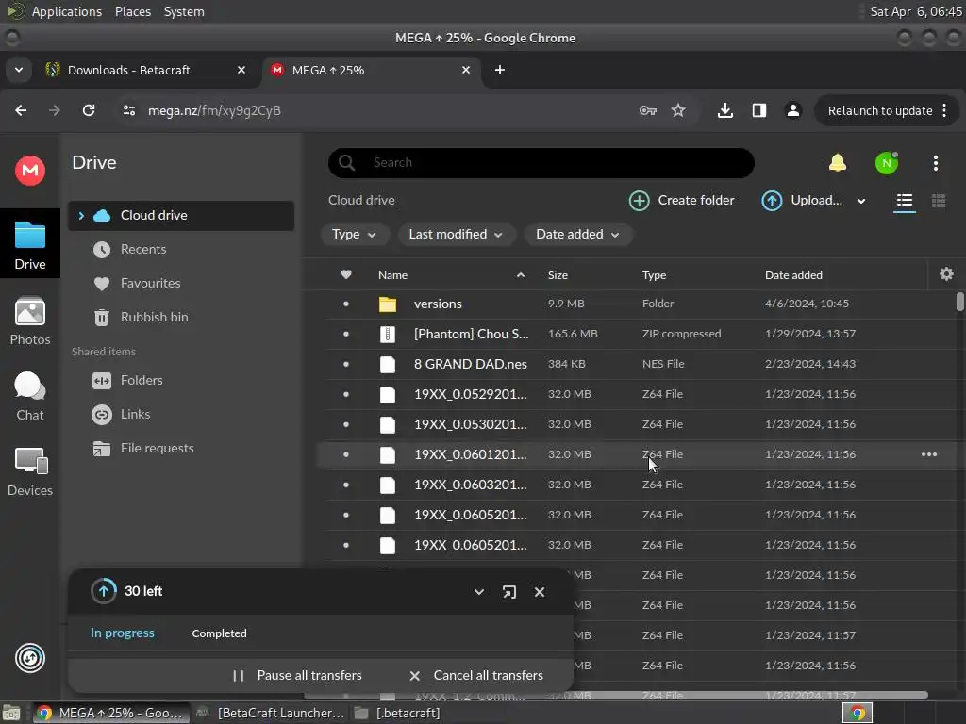Click vertical scrollbar of file list
Viewport: 966px width, 724px height.
pyautogui.click(x=959, y=302)
